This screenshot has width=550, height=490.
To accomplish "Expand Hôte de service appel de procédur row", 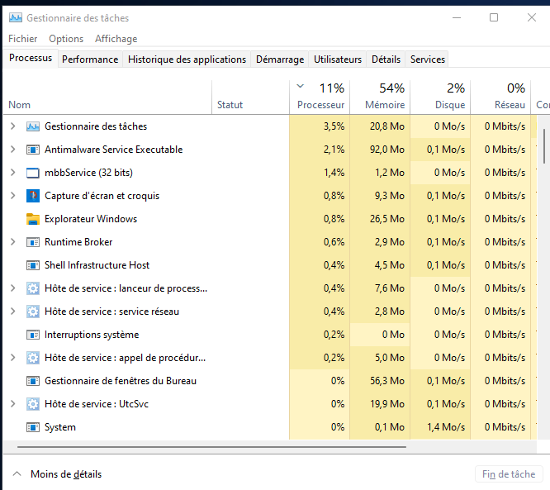I will pos(13,358).
